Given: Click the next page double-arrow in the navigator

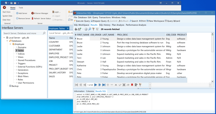Looking at the screenshot, I should pos(100,85).
